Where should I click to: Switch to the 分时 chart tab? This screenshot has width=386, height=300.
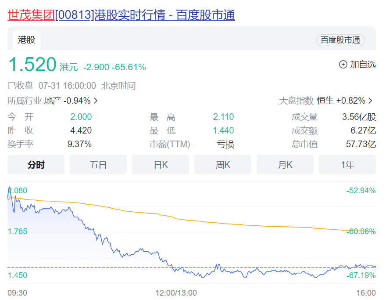pos(36,165)
